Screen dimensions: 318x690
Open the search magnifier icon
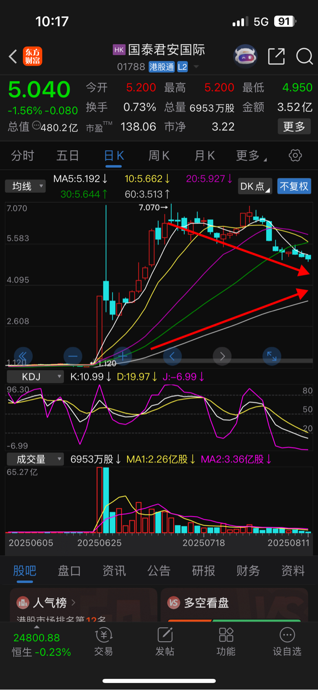pyautogui.click(x=304, y=56)
